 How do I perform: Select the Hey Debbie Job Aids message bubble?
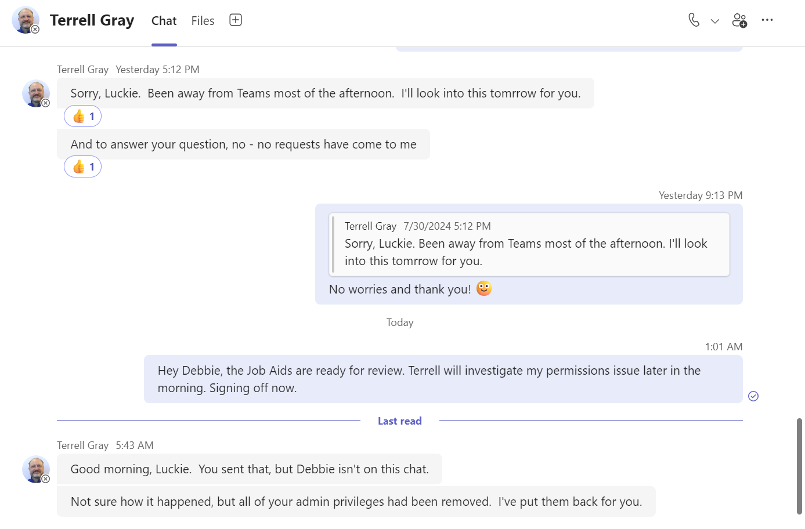pos(443,379)
